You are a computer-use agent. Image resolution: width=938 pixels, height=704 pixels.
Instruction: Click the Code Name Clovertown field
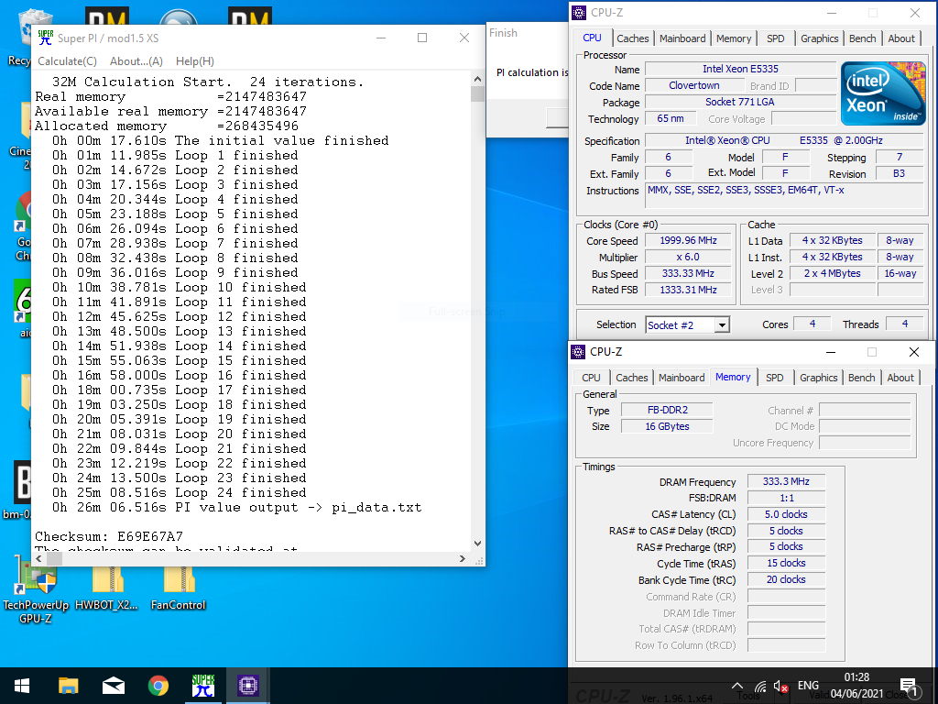pos(694,85)
